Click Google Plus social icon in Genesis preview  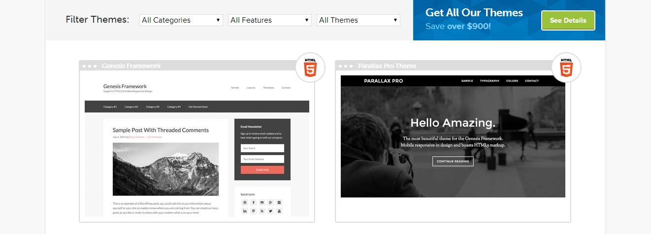point(271,202)
